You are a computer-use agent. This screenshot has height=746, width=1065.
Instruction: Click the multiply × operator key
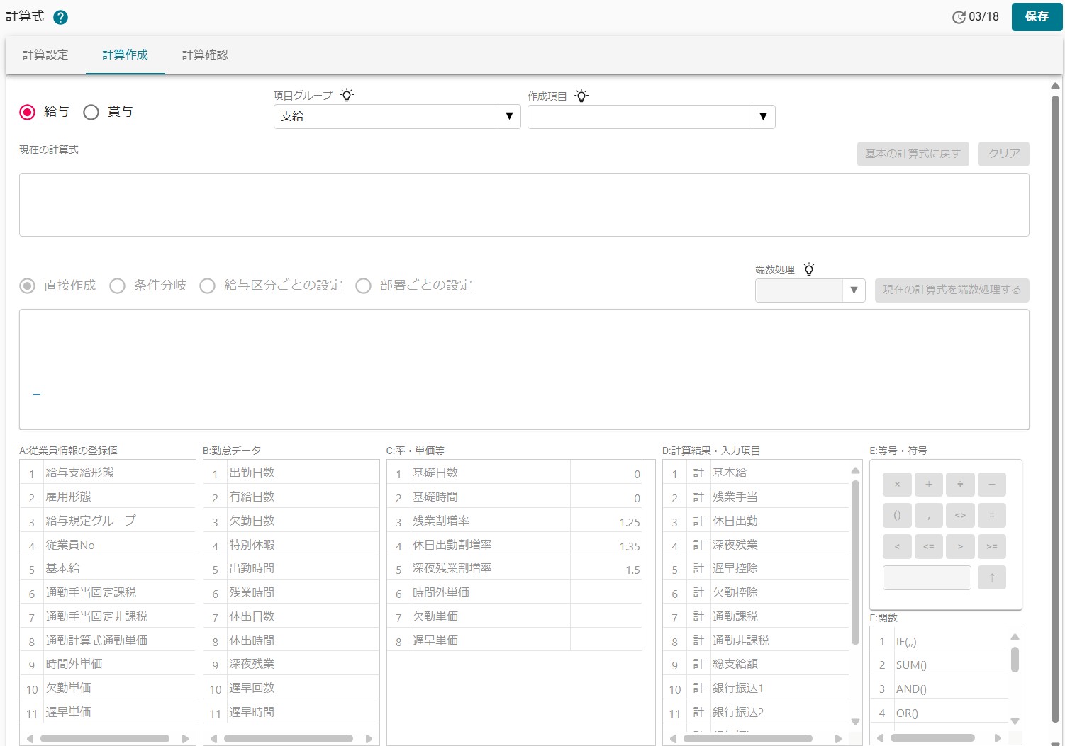(x=897, y=485)
